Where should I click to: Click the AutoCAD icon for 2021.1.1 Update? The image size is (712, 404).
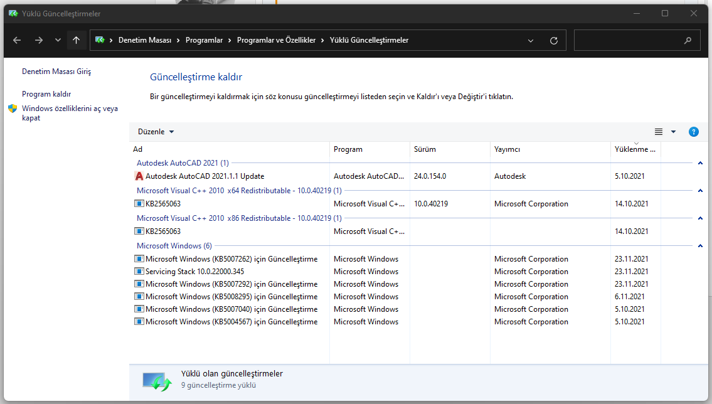point(139,176)
